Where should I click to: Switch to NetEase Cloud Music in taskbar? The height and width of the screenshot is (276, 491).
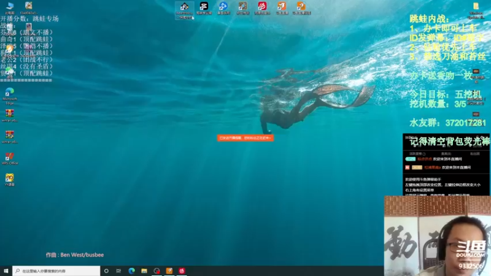(x=182, y=270)
